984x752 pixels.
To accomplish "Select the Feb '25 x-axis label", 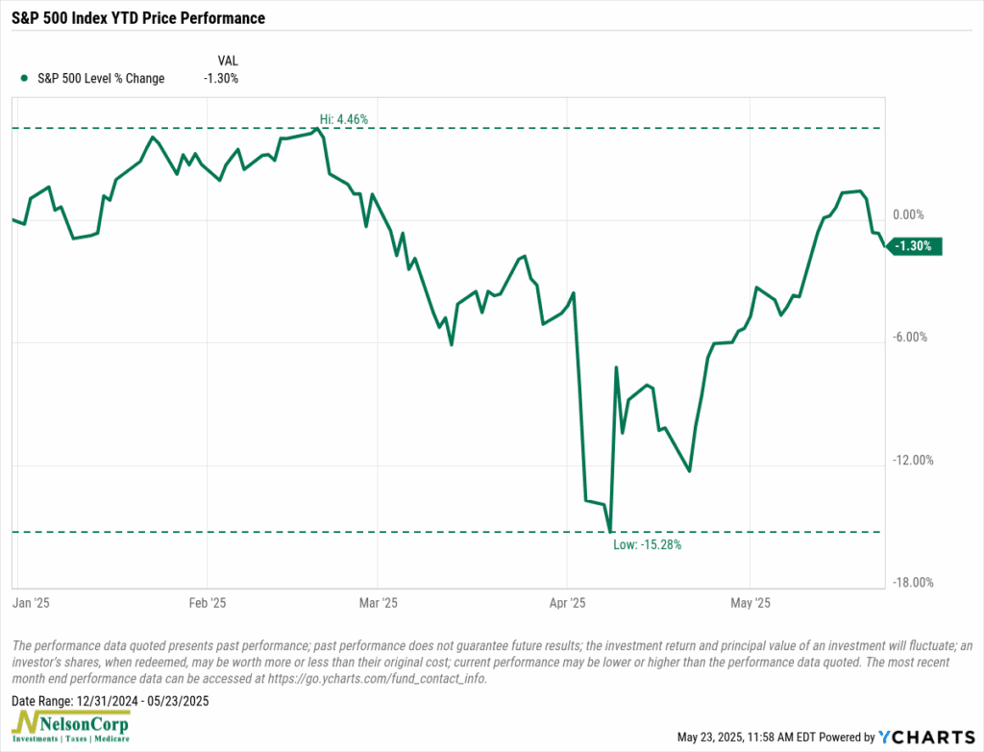I will [208, 604].
